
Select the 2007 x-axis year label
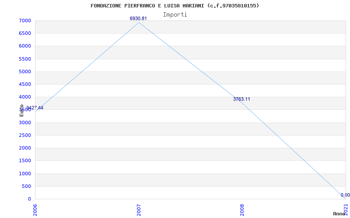[139, 210]
